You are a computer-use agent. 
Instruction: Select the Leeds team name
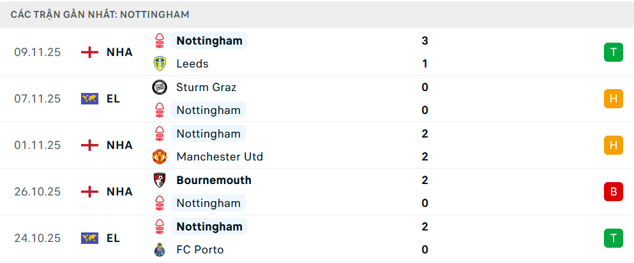tap(192, 64)
